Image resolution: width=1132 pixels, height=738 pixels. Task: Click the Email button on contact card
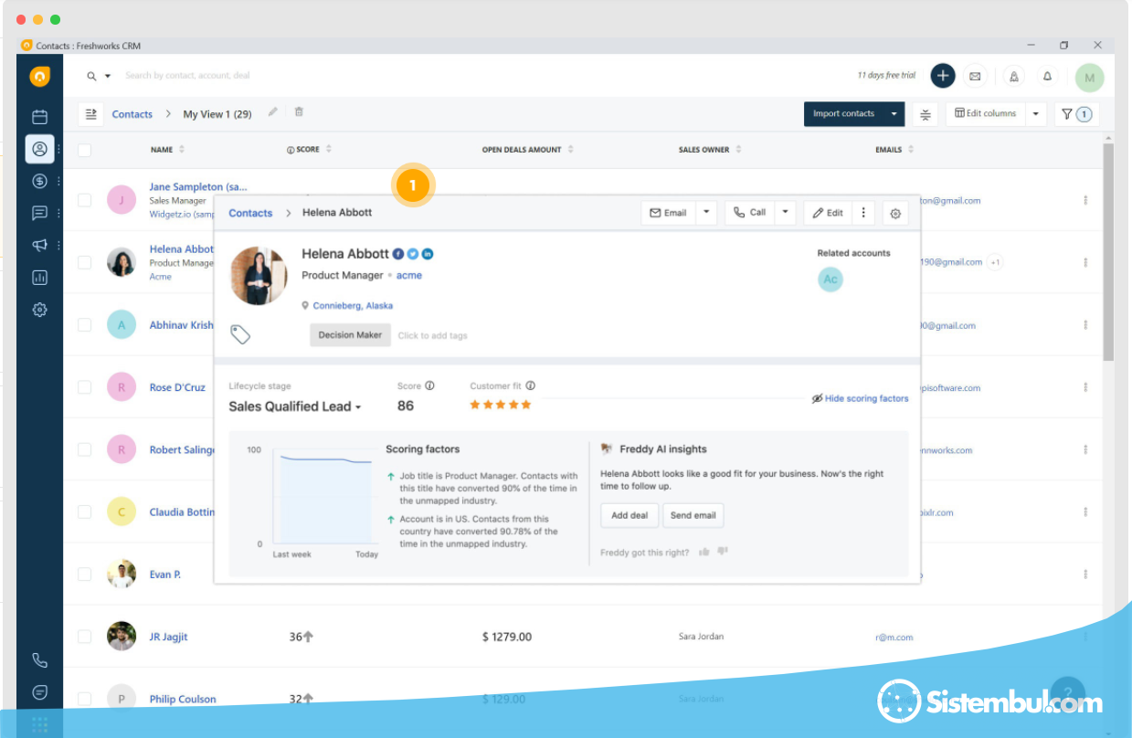(x=669, y=213)
